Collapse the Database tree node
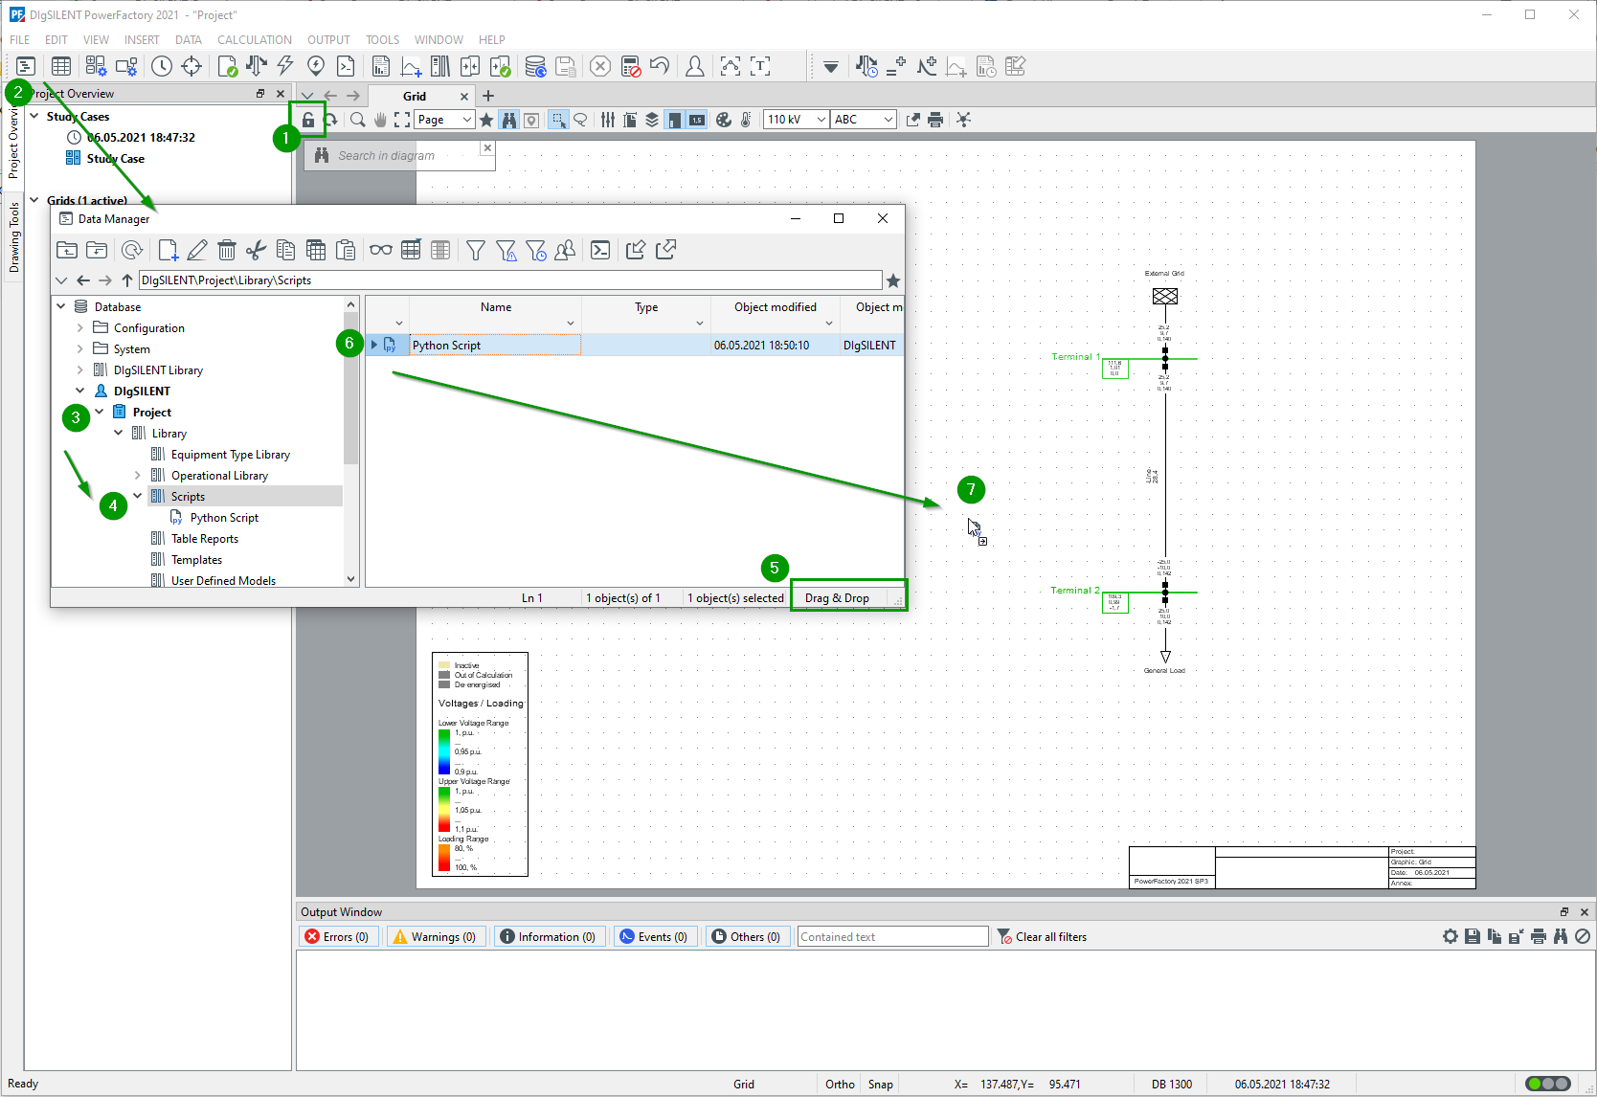 (x=61, y=306)
